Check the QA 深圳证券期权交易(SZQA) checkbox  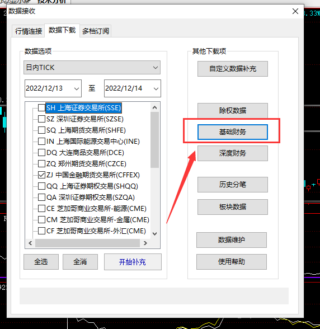pos(41,197)
